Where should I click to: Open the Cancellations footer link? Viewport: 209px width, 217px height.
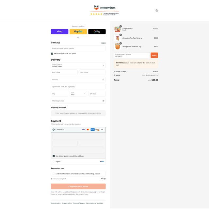pos(91,203)
